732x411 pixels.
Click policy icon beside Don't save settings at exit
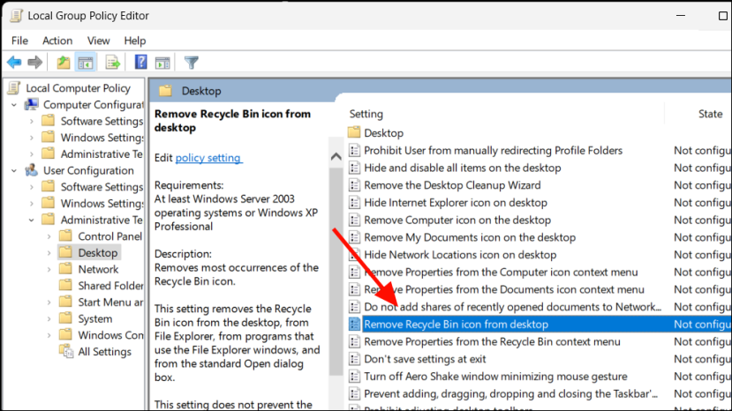(354, 359)
